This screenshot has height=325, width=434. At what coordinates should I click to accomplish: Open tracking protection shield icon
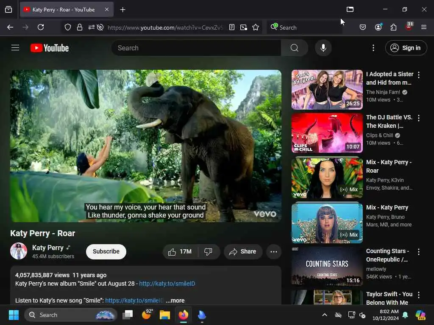68,27
